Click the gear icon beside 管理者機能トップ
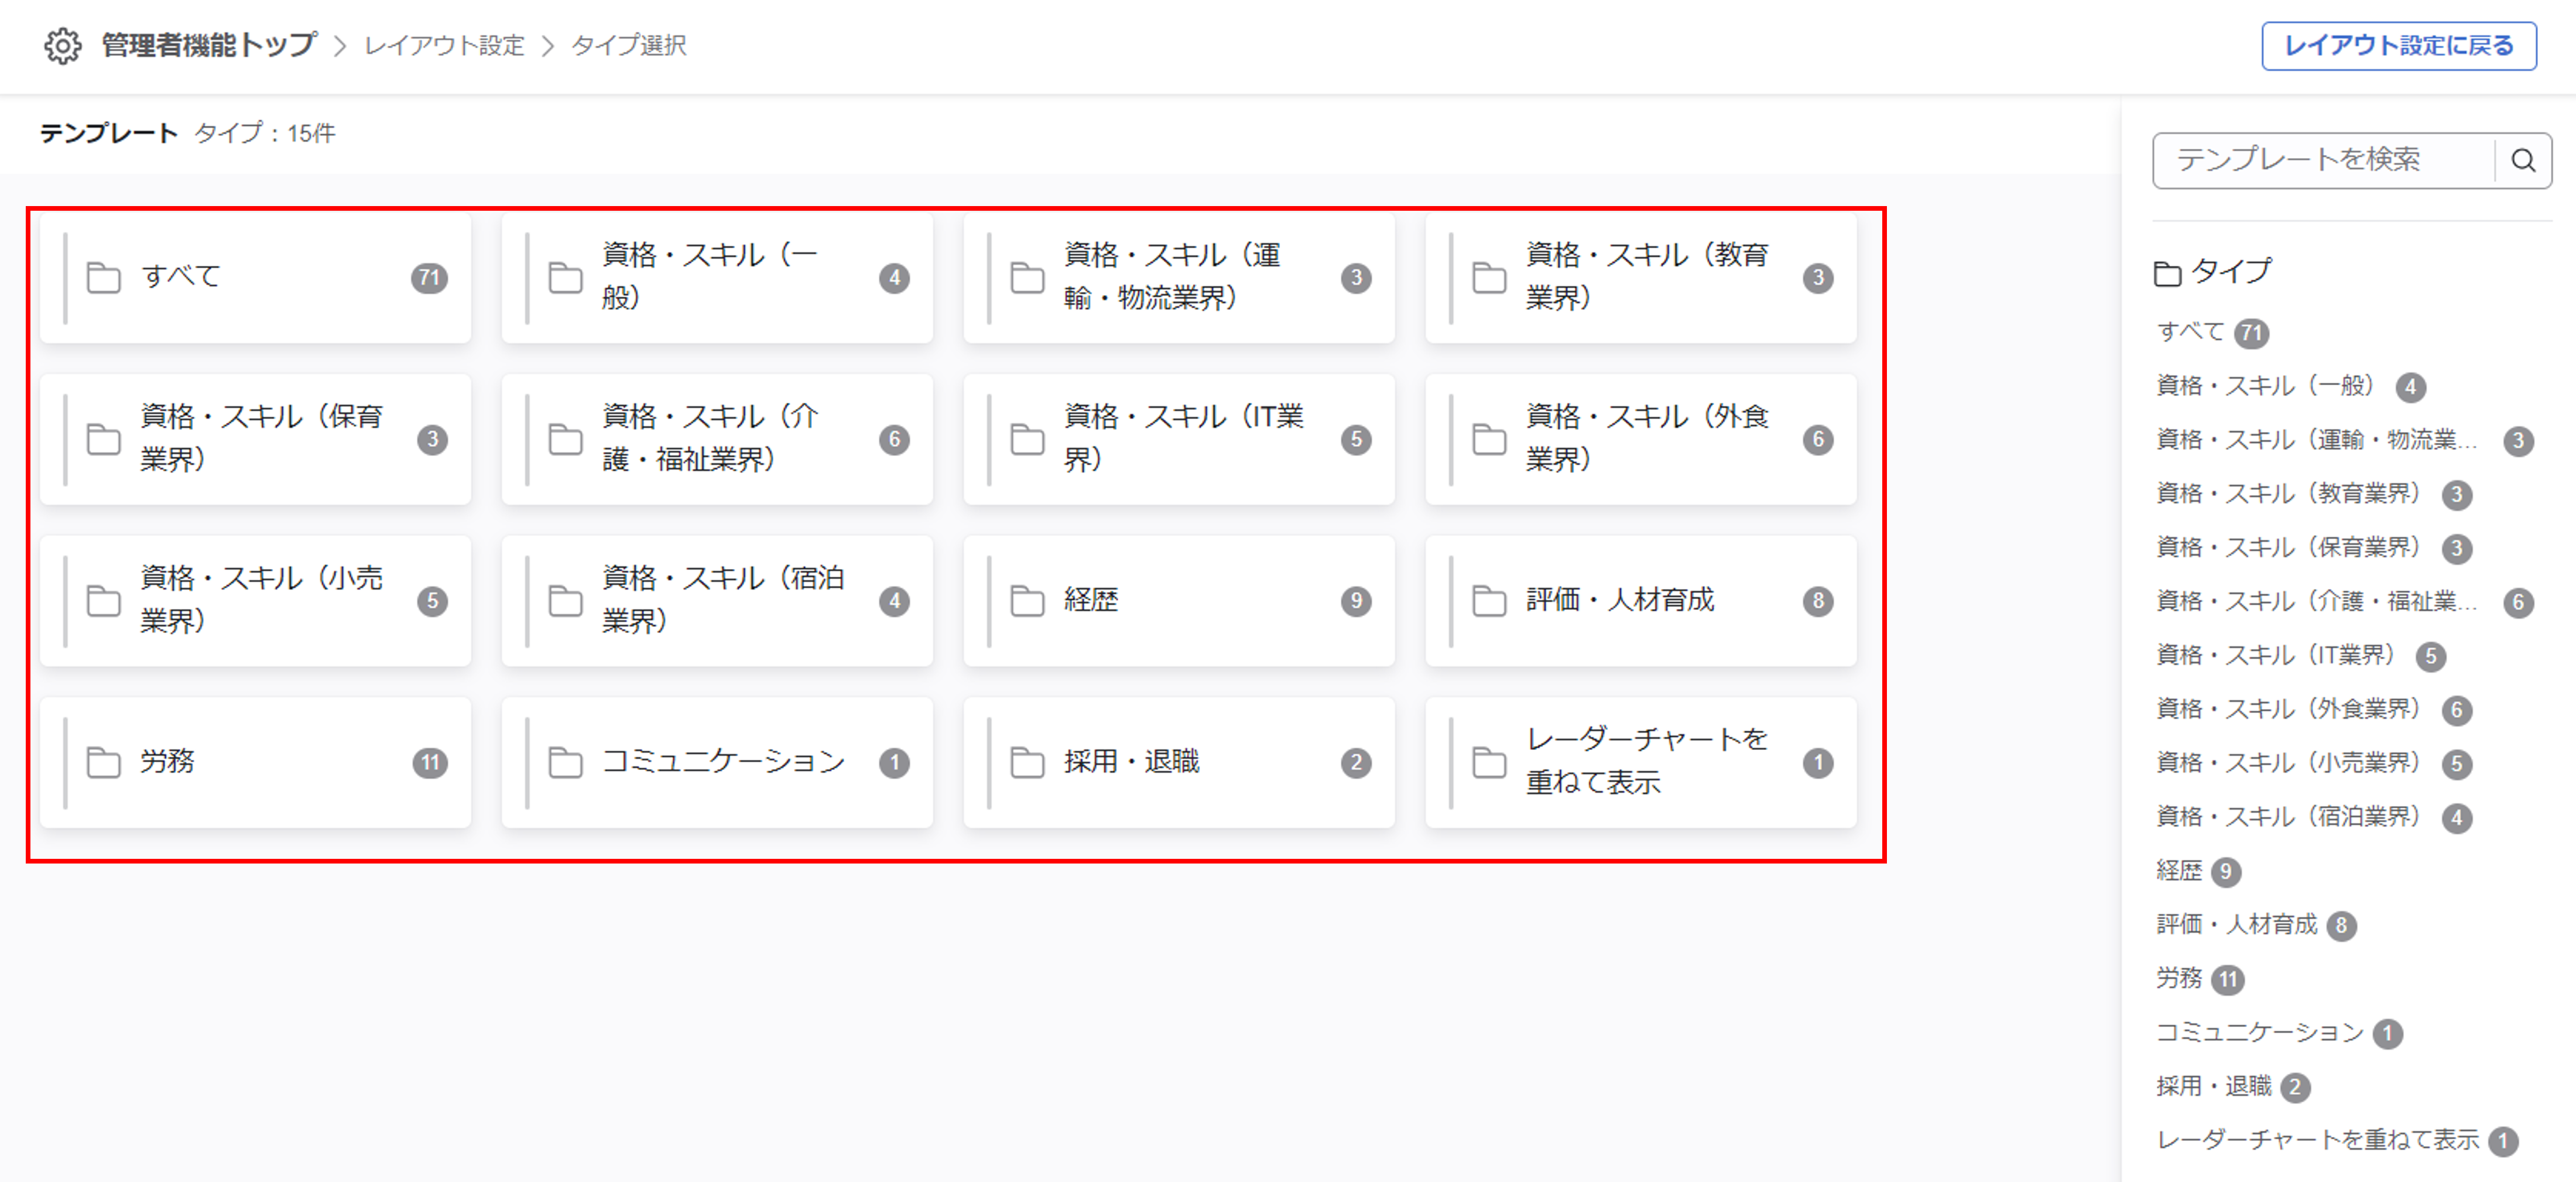The width and height of the screenshot is (2576, 1182). click(x=62, y=46)
